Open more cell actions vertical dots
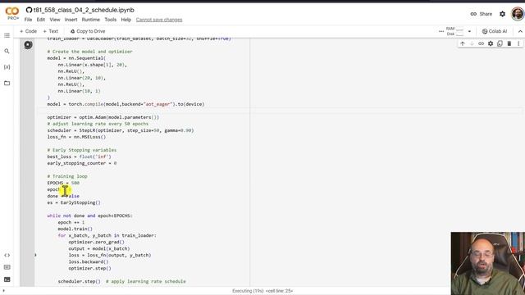This screenshot has width=525, height=295. 518,43
